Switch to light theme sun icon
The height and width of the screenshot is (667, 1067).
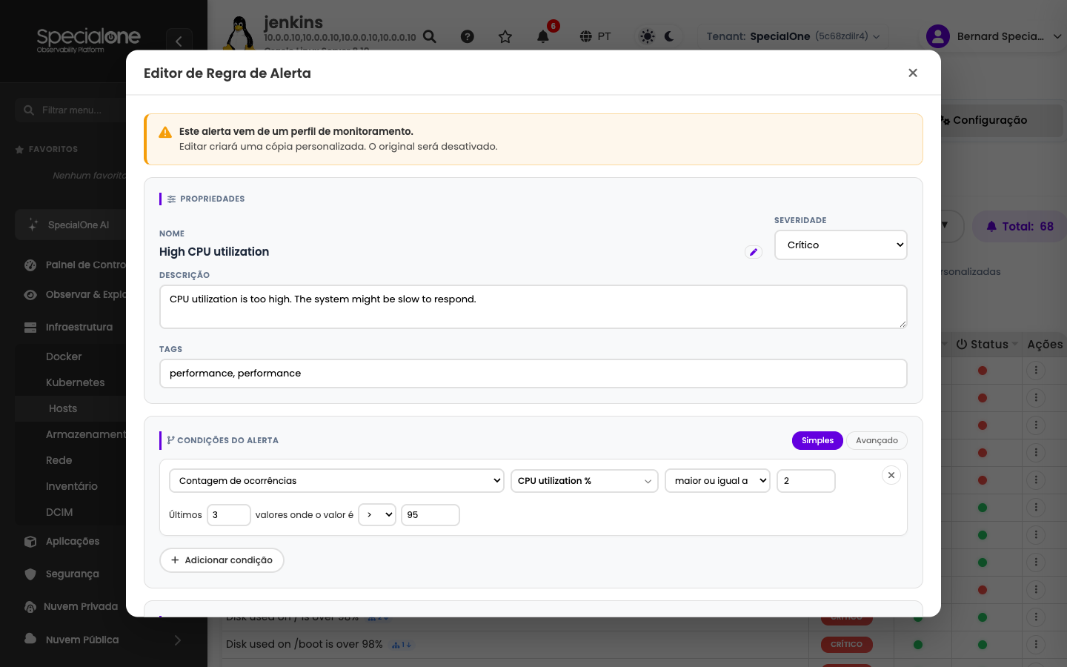(648, 36)
